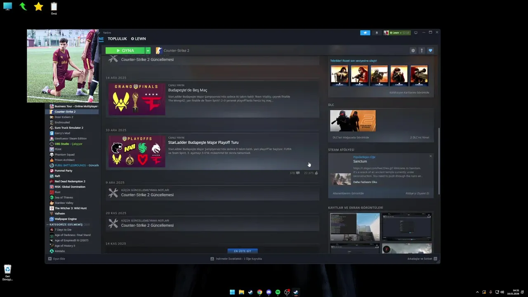This screenshot has height=297, width=528.
Task: Click the Raft game icon
Action: click(x=52, y=176)
